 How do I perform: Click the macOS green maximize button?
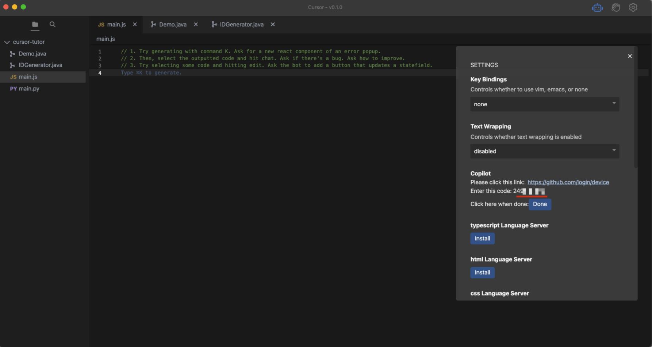[23, 7]
